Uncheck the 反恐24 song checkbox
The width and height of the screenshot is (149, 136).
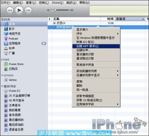coord(54,23)
